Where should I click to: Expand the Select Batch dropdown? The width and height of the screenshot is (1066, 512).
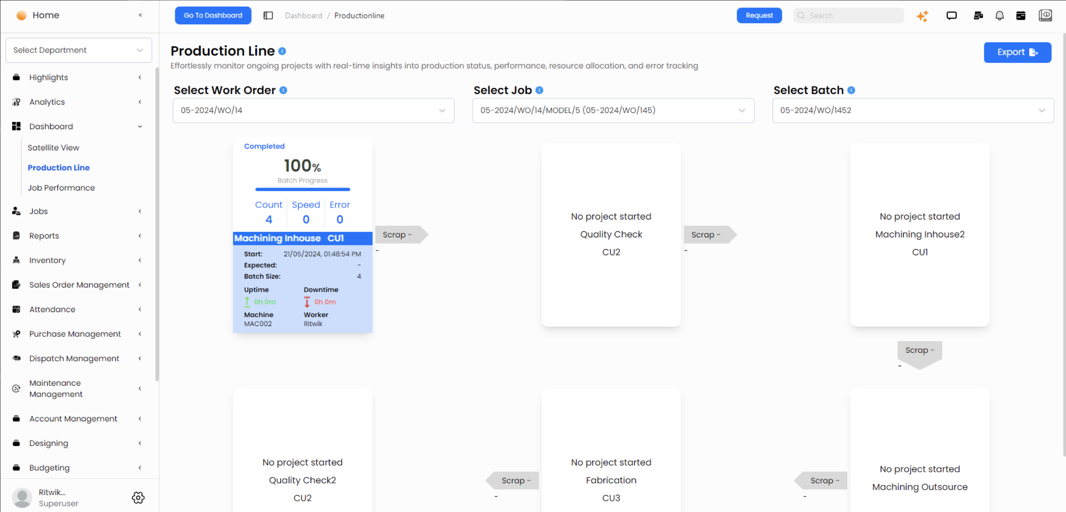[913, 111]
